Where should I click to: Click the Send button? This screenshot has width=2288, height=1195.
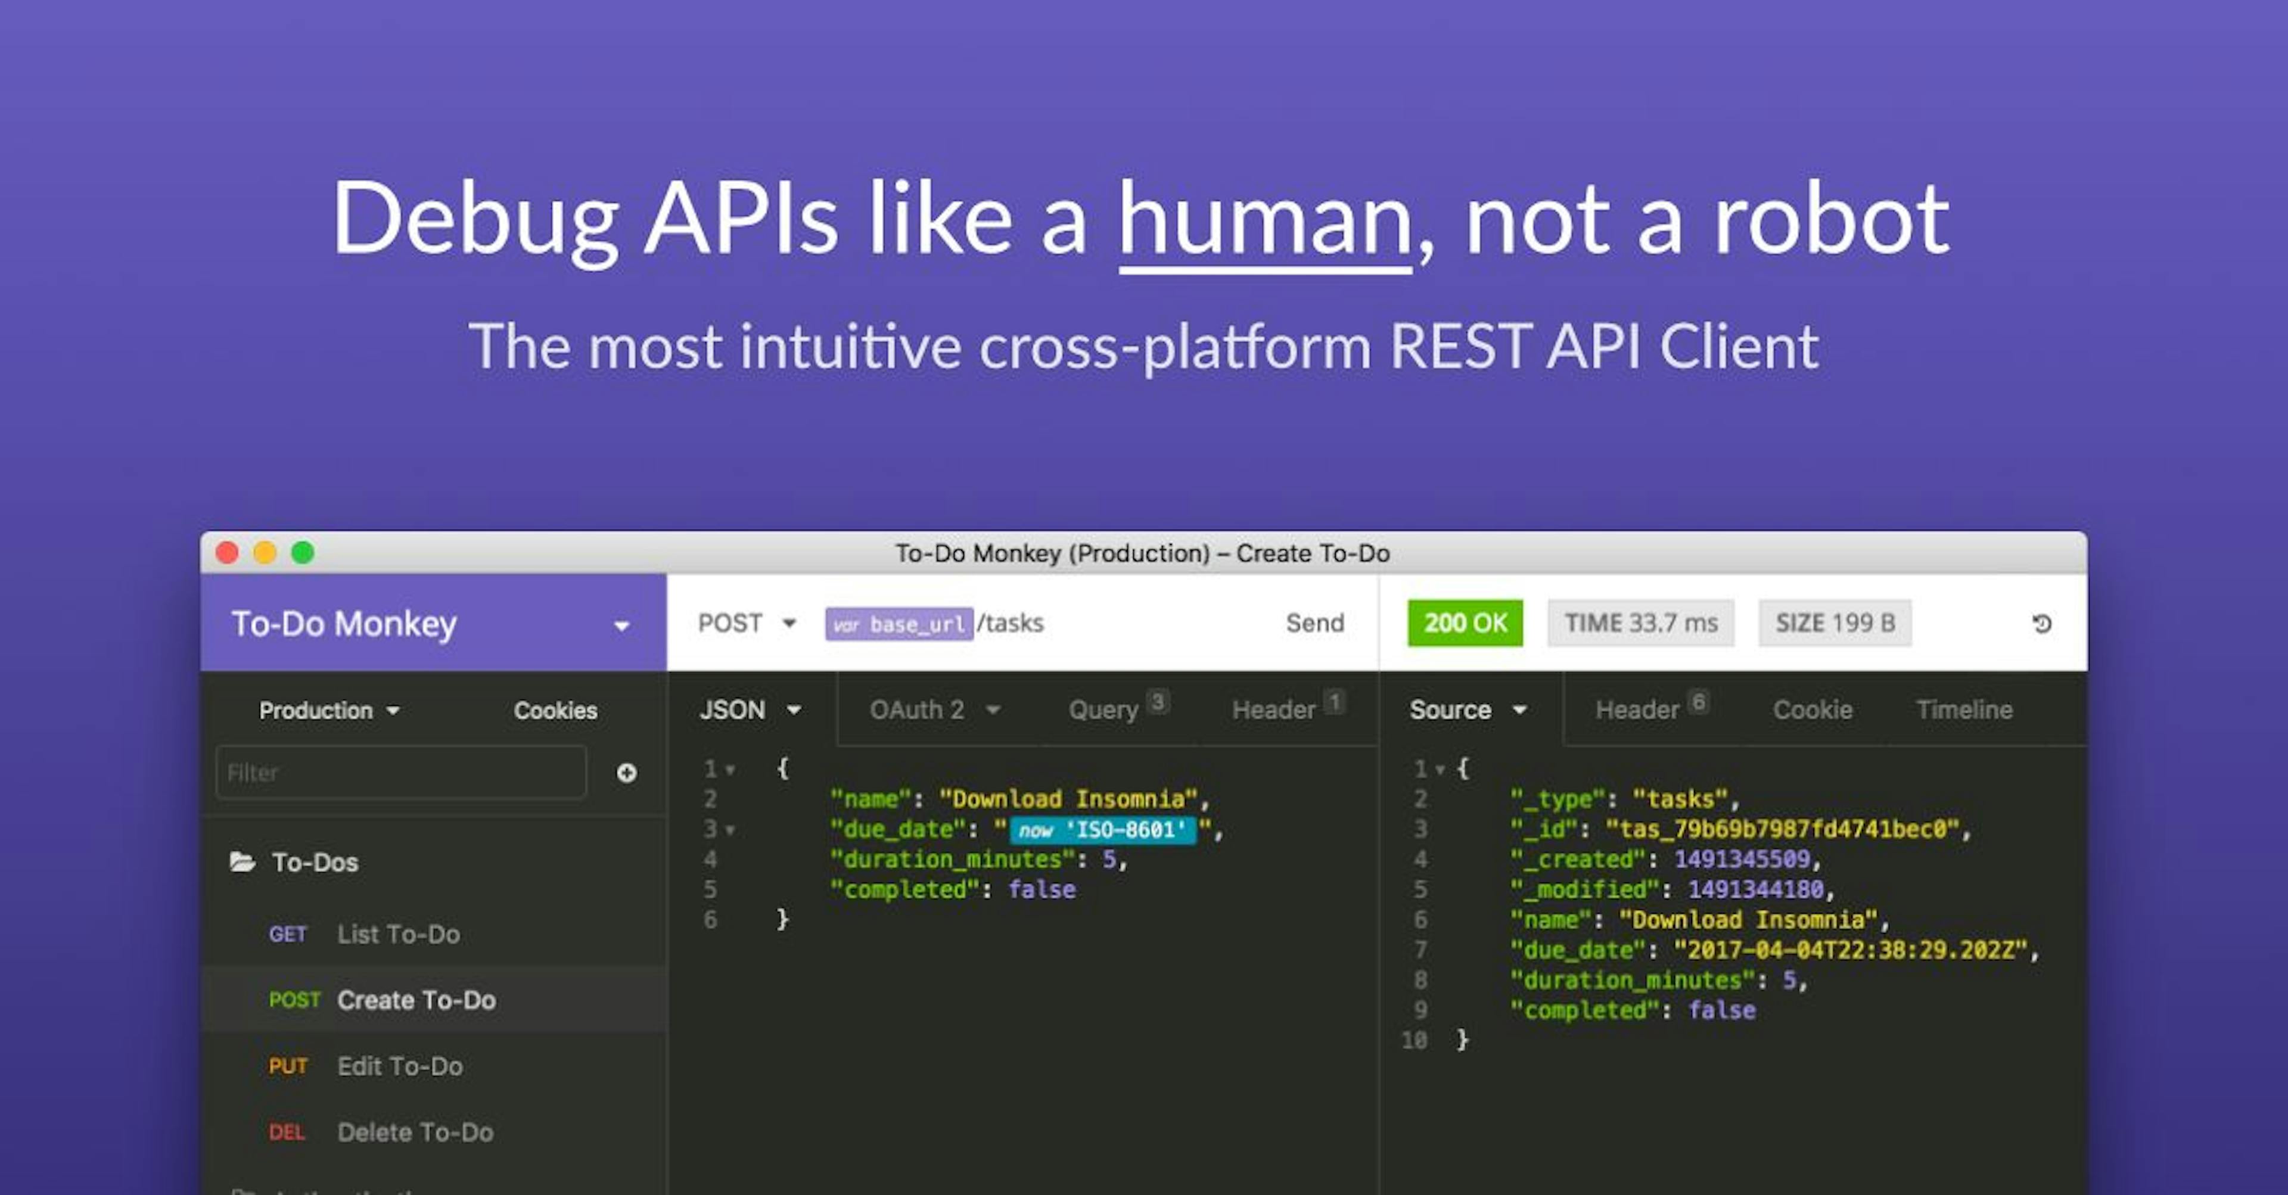(1314, 623)
